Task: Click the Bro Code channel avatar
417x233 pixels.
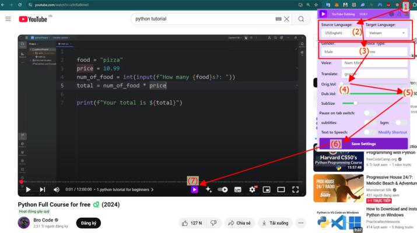Action: (x=24, y=223)
